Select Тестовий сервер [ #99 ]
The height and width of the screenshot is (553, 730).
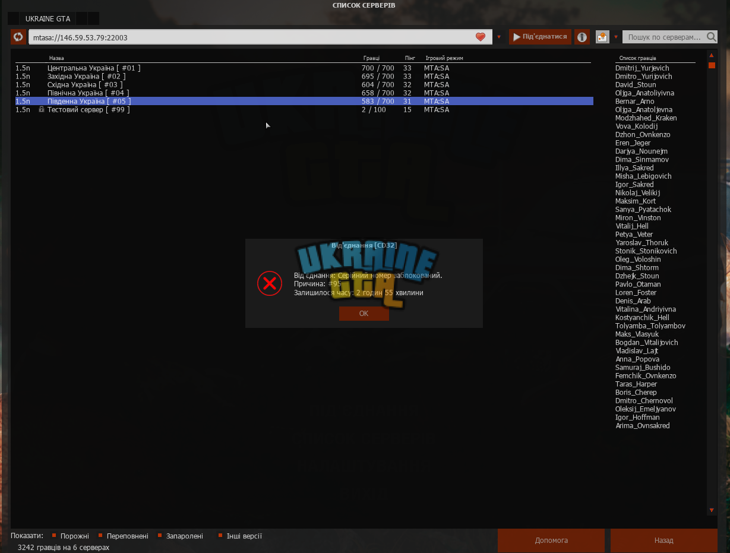point(304,110)
